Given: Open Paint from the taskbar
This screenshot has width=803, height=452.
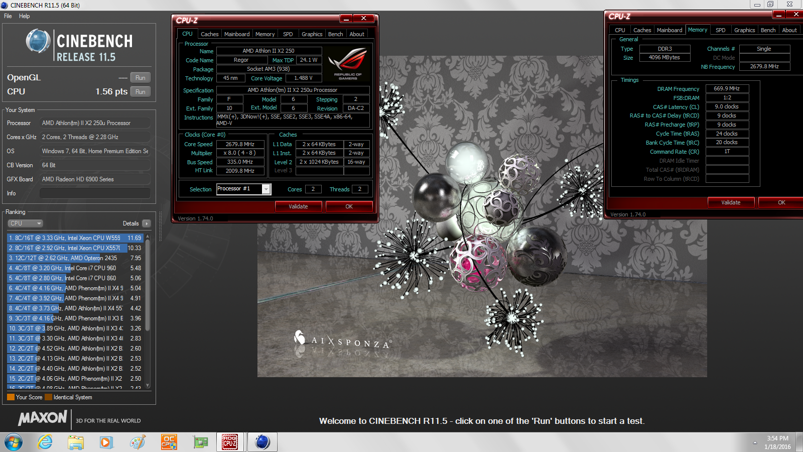Looking at the screenshot, I should tap(138, 442).
